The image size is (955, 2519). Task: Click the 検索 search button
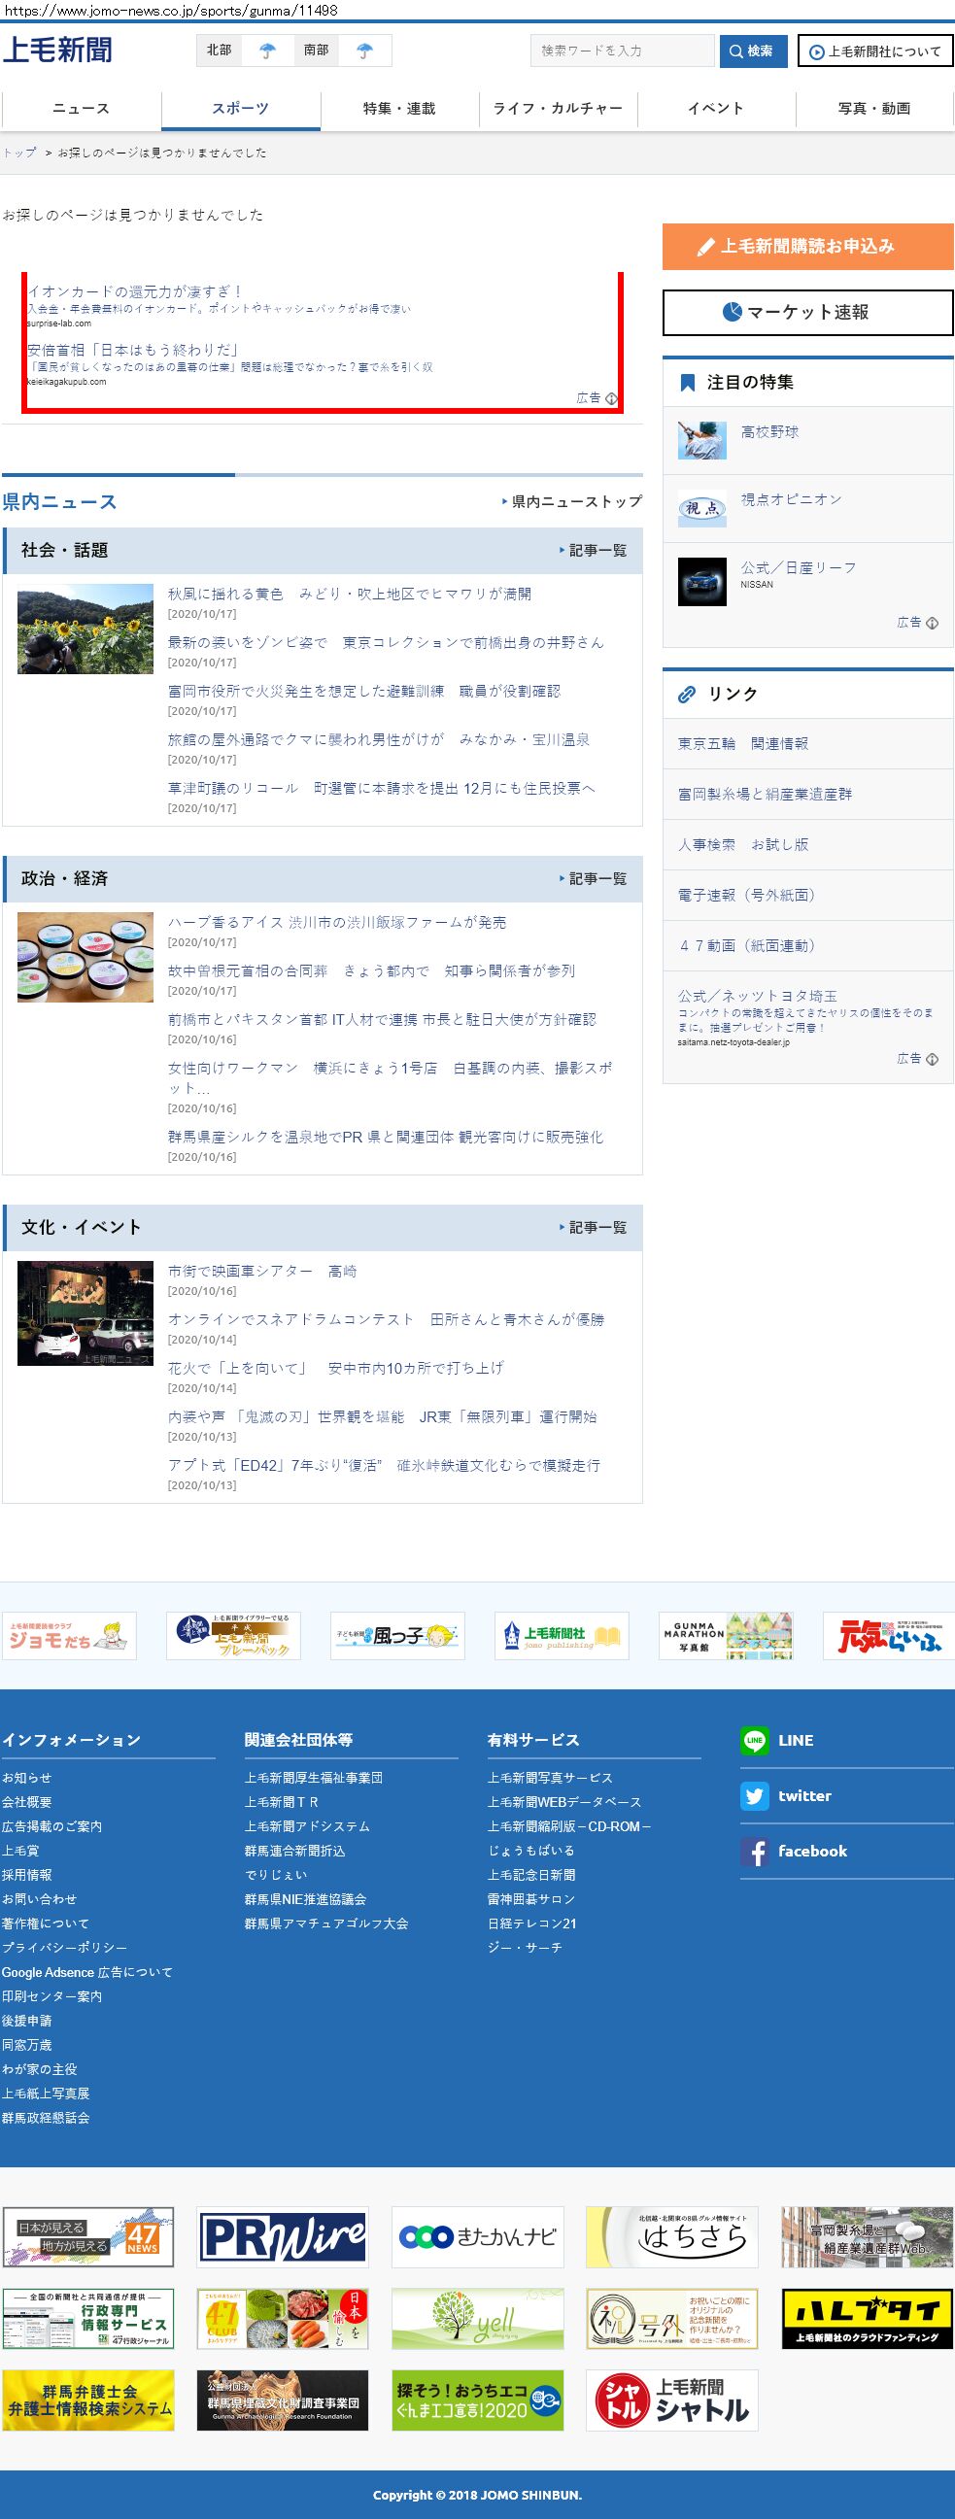pos(752,51)
